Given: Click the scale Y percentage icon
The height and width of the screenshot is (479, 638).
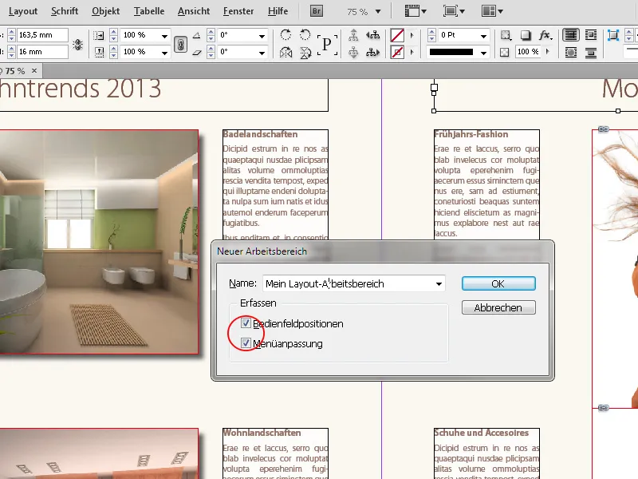Looking at the screenshot, I should point(99,52).
